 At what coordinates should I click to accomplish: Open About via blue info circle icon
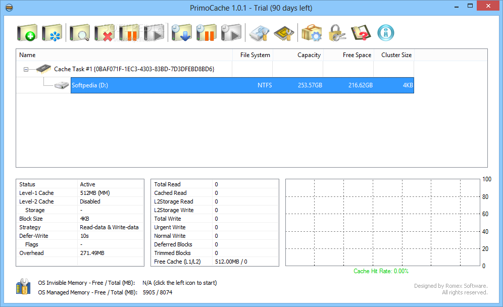(x=386, y=33)
